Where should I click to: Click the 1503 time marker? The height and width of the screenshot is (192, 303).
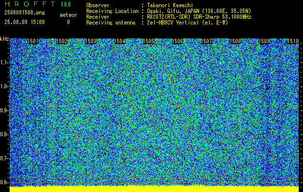tap(91, 41)
